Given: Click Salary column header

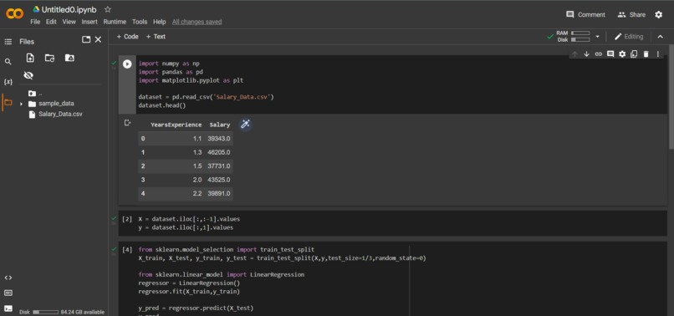Looking at the screenshot, I should 220,125.
